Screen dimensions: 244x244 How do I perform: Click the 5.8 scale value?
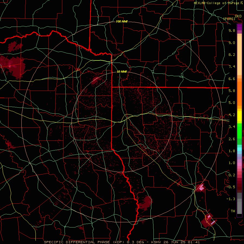coord(232,91)
